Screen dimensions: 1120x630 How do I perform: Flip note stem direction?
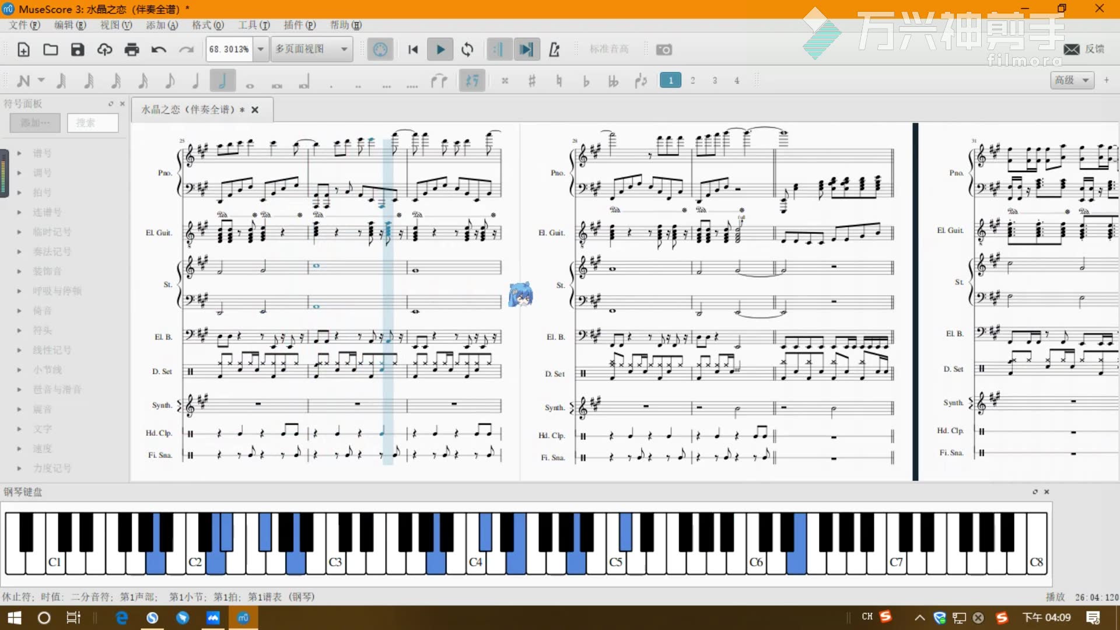(x=640, y=80)
